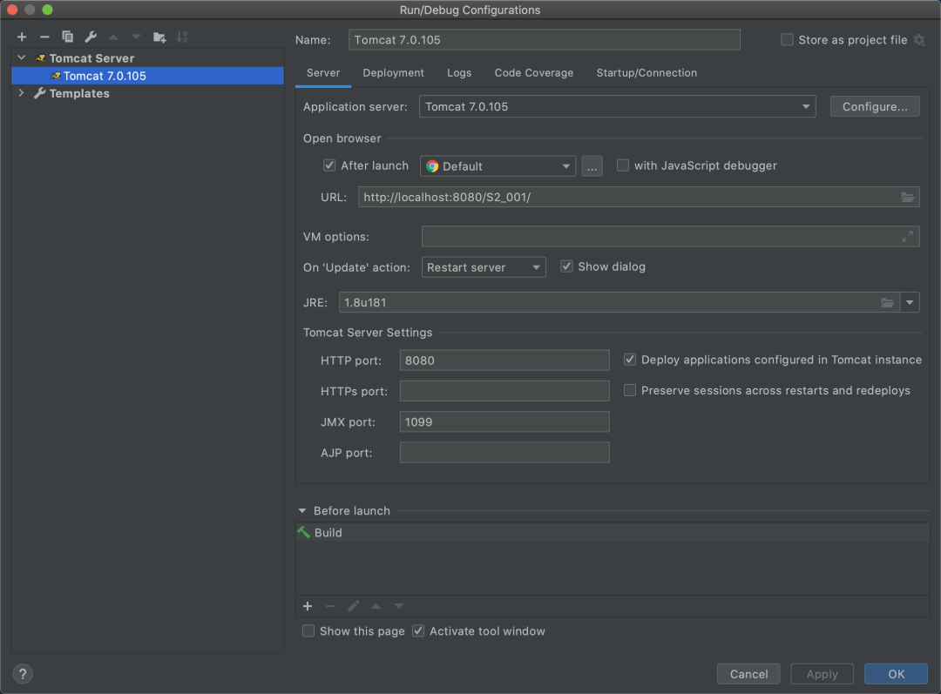Click the folder icon in URL field
This screenshot has width=941, height=694.
(x=907, y=198)
